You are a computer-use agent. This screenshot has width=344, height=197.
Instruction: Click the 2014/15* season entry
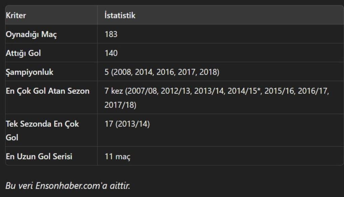coord(245,91)
